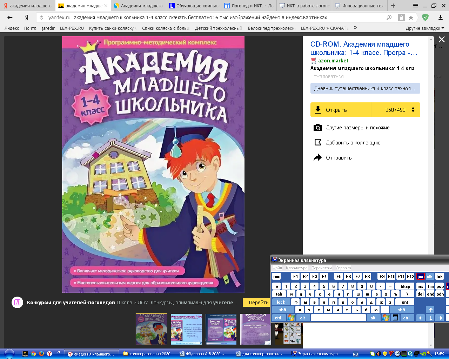Click the download arrow icon on Открыть button

coord(318,110)
